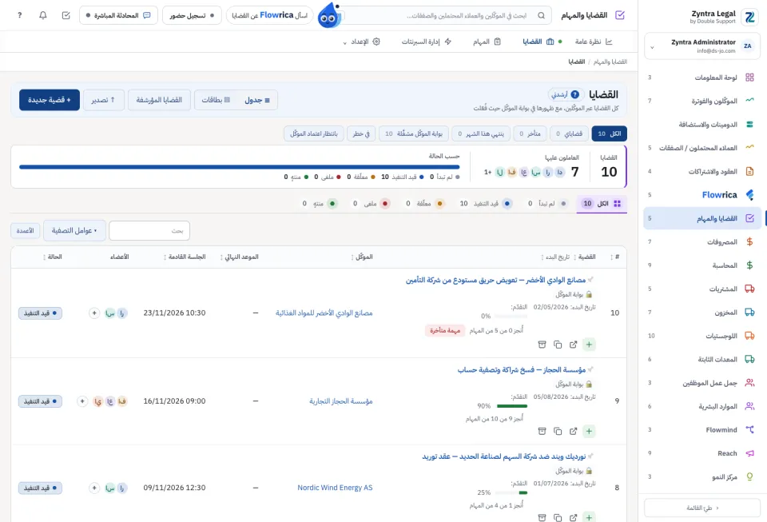Pin the مصانع الوادي الأخضر case
Viewport: 767px width, 522px height.
coord(590,279)
